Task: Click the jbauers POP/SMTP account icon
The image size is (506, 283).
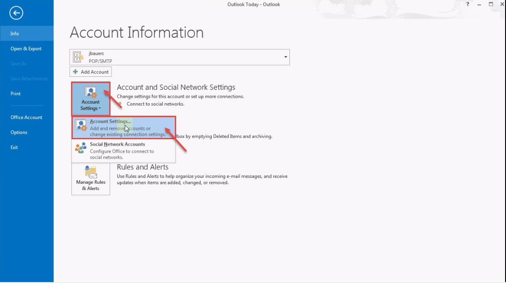Action: (x=78, y=57)
